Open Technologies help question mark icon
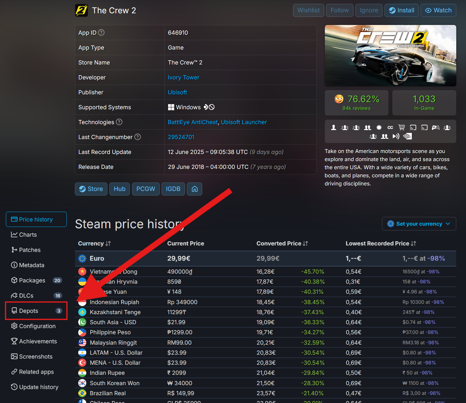 pyautogui.click(x=119, y=122)
